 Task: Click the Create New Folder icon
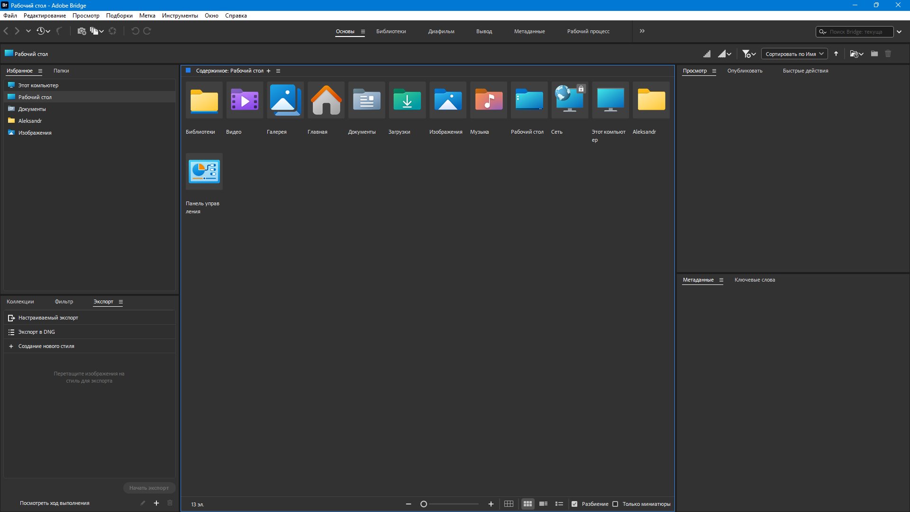874,54
